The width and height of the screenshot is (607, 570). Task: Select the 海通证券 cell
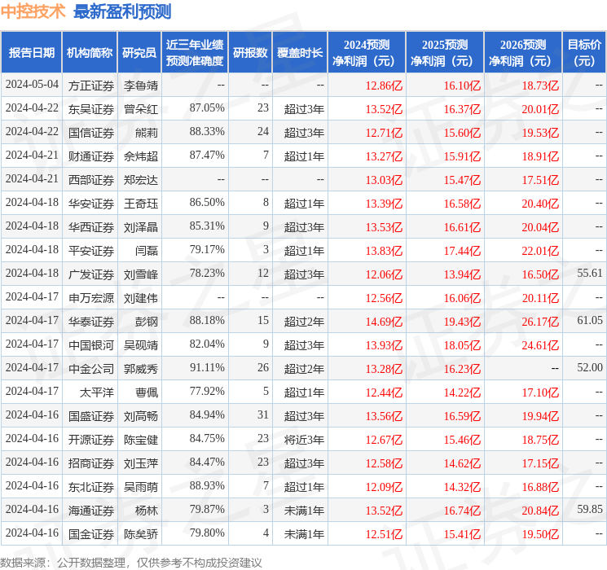click(91, 511)
